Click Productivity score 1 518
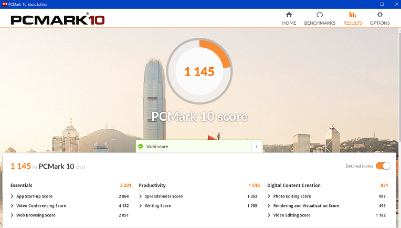Image resolution: width=401 pixels, height=228 pixels. [x=254, y=185]
